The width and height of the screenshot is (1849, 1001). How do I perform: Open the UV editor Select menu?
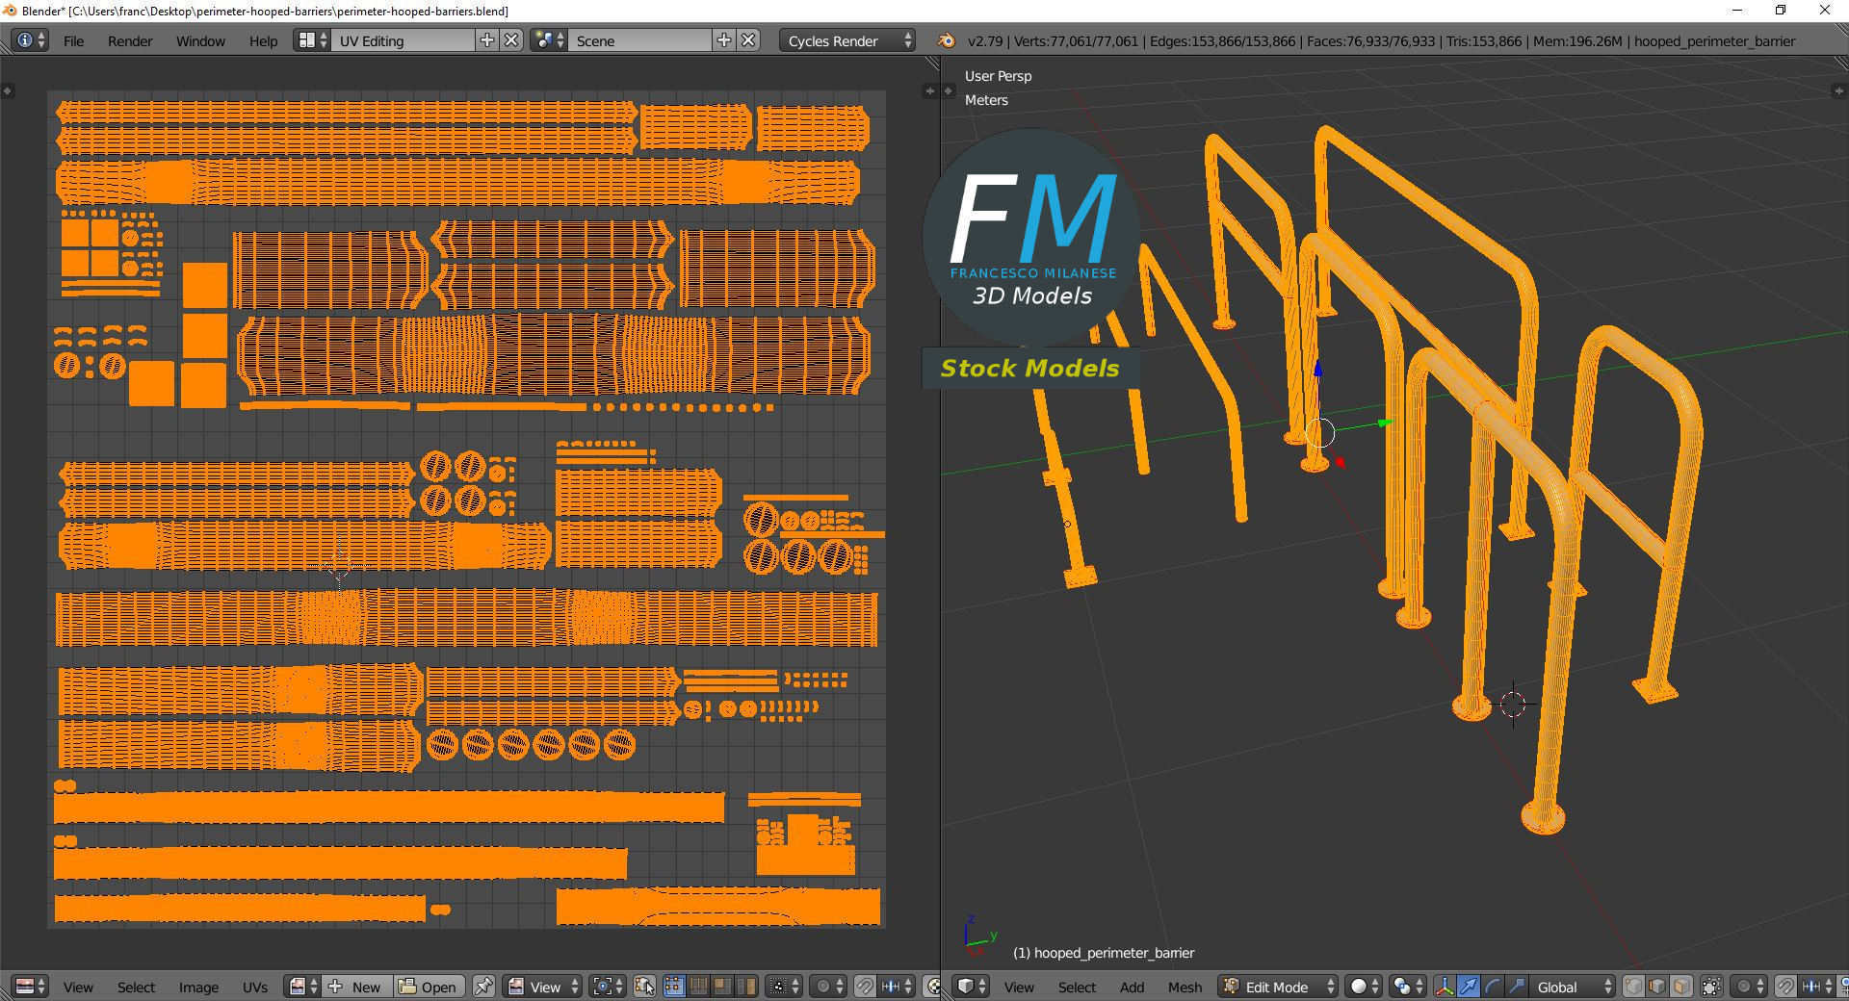(x=136, y=987)
